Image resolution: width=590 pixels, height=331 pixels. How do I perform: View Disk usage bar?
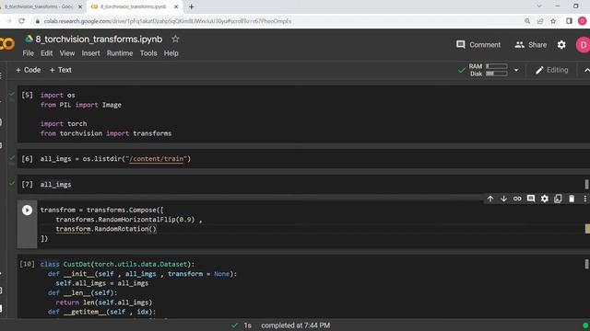496,74
